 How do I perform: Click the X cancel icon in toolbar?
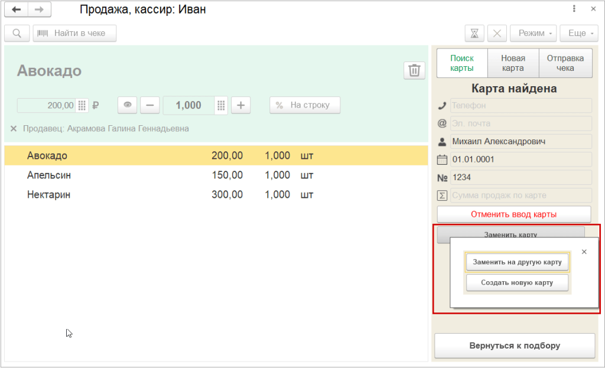pos(497,34)
